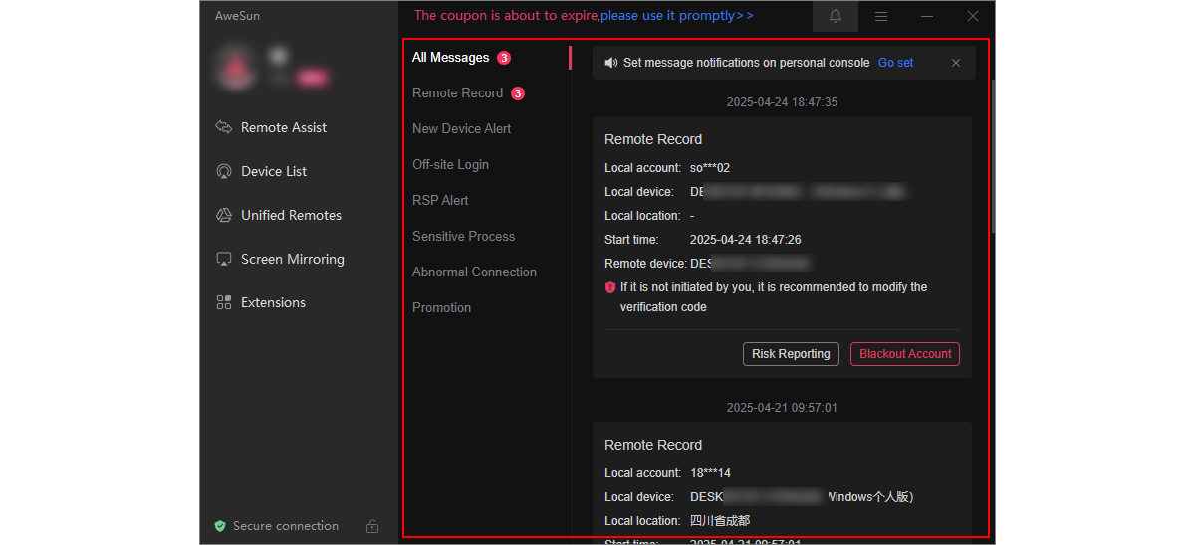Click the speaker icon in notification banner
Screen dimensions: 1195x545
pos(610,63)
